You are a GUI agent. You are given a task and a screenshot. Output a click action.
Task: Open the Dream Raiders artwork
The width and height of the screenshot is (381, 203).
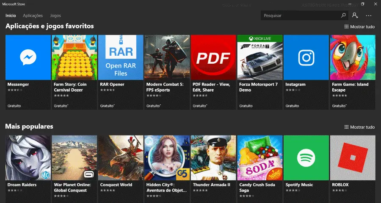[28, 158]
